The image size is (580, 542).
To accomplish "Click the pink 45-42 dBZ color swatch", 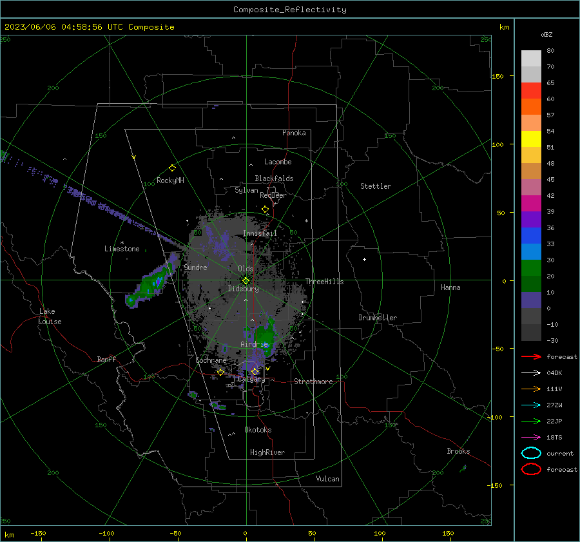I will click(531, 187).
